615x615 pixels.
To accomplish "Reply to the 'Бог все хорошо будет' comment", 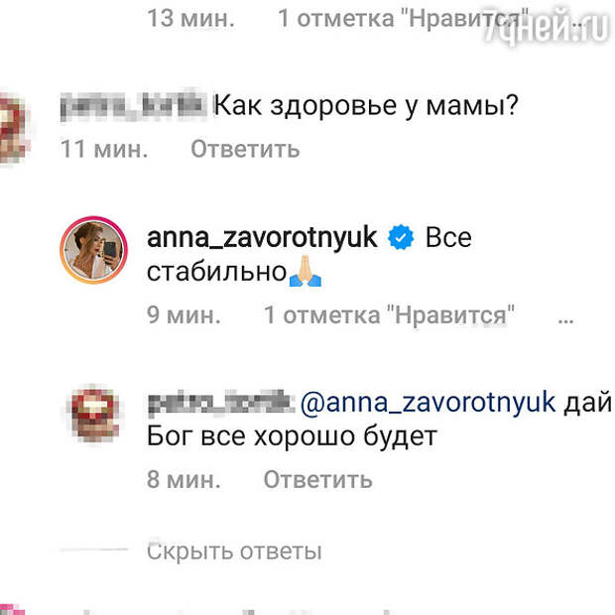I will click(317, 479).
